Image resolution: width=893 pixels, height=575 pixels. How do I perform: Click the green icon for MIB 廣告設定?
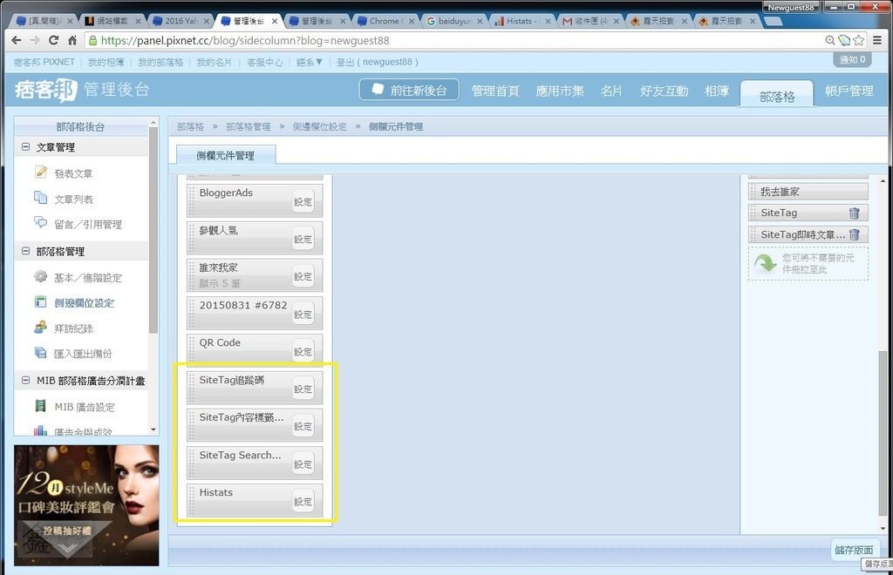[x=40, y=405]
